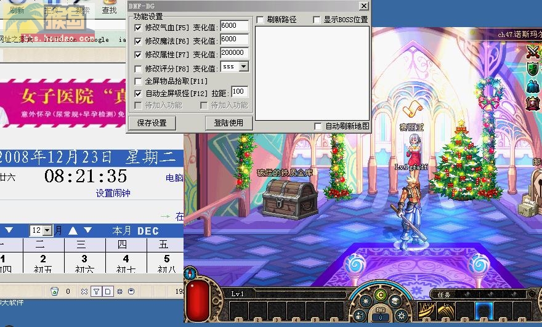This screenshot has width=542, height=327.
Task: Open the inventory chest icon in HUD dial
Action: click(x=395, y=301)
